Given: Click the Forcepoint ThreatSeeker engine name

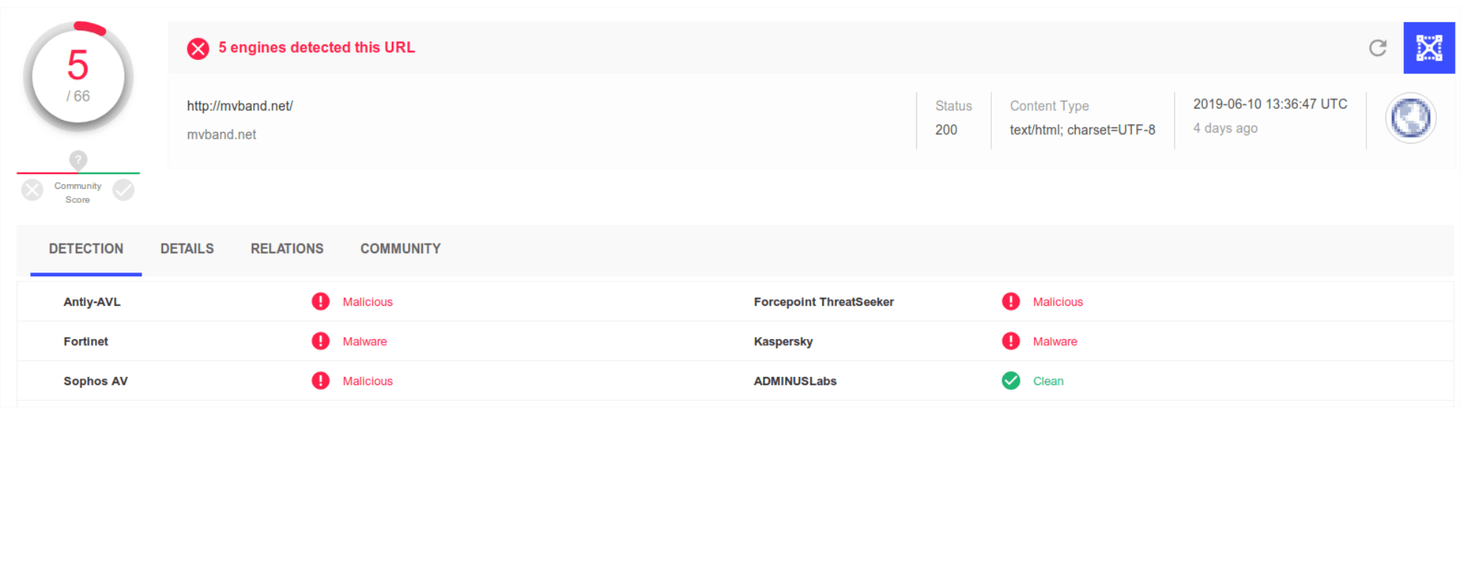Looking at the screenshot, I should [x=824, y=302].
